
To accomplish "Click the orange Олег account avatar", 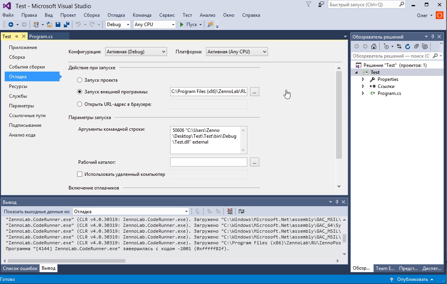I will [x=439, y=16].
